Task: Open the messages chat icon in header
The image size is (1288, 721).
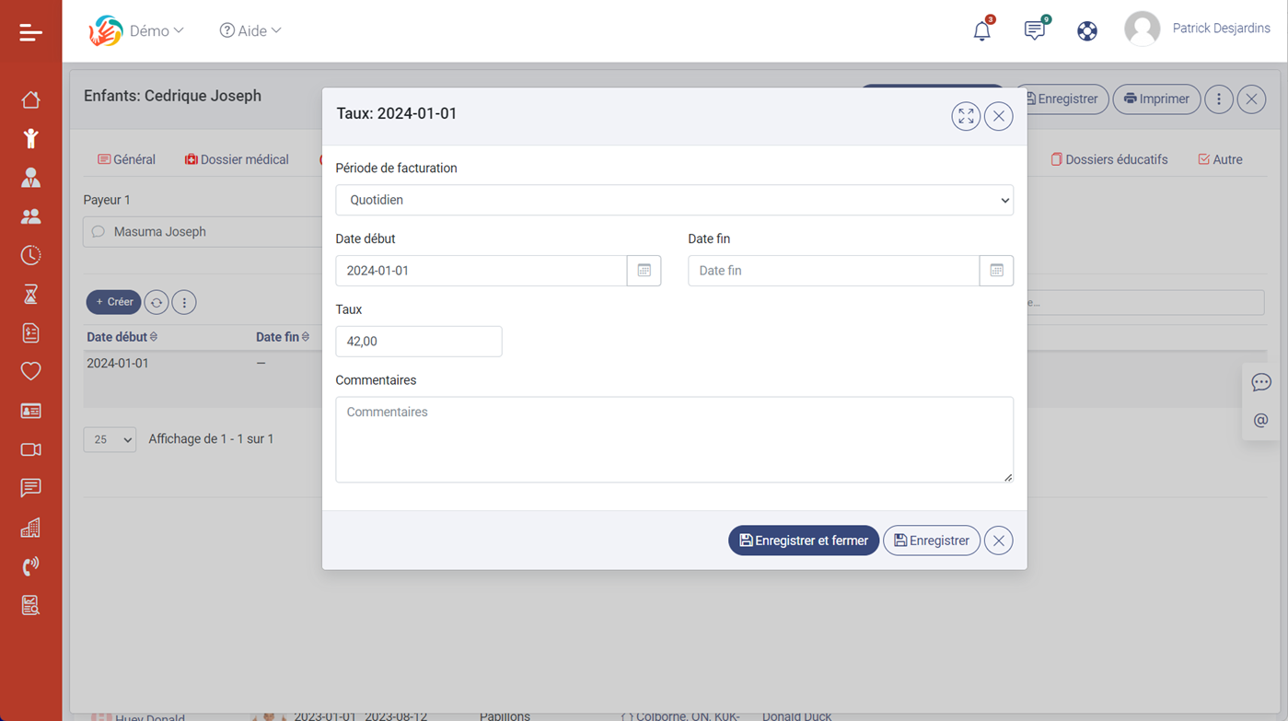Action: [x=1034, y=30]
